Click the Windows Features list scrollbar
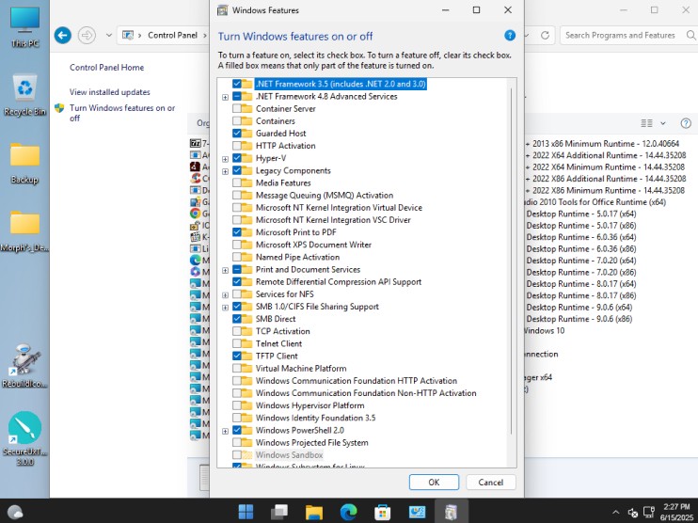Viewport: 698px width, 523px height. coord(512,261)
